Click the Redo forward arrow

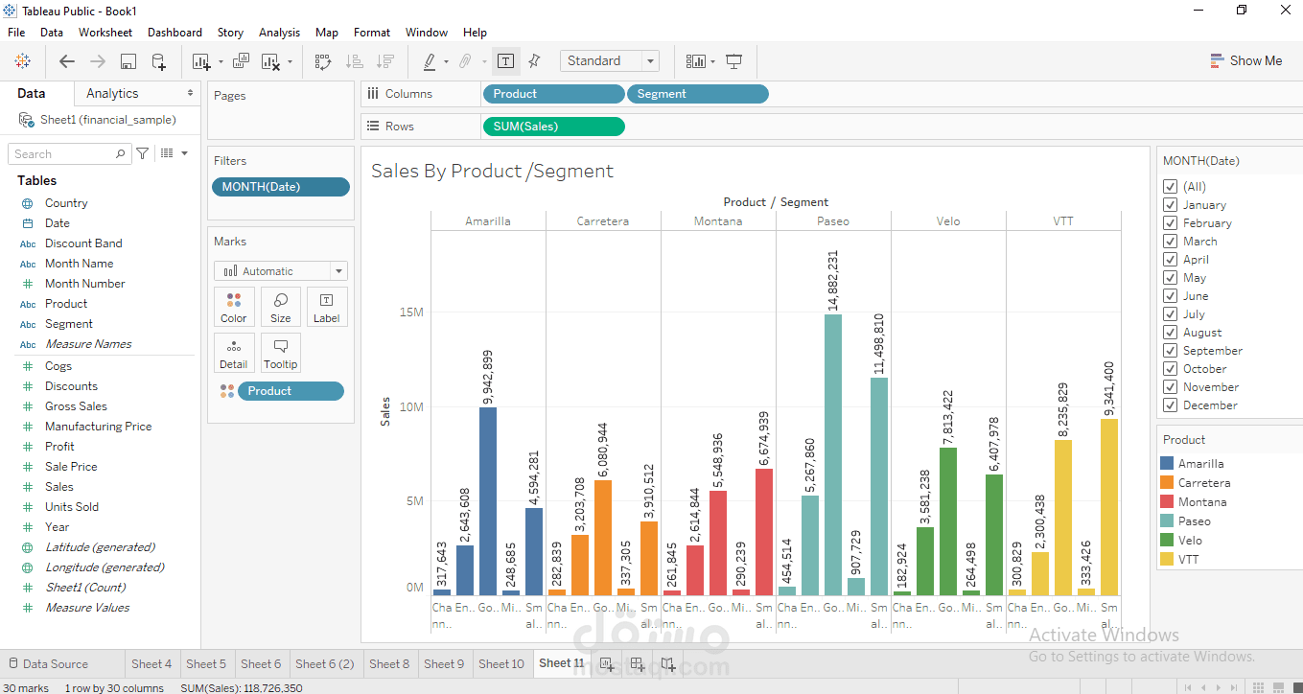[x=98, y=61]
